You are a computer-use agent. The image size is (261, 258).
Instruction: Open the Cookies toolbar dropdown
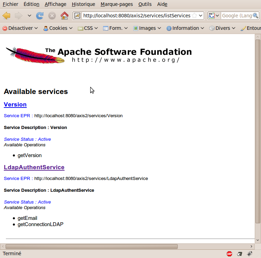tap(58, 28)
